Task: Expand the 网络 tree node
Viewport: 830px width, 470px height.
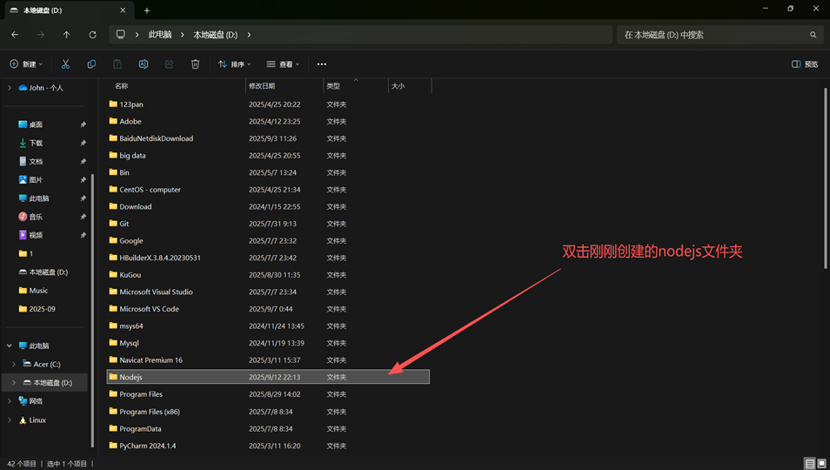Action: pos(9,401)
